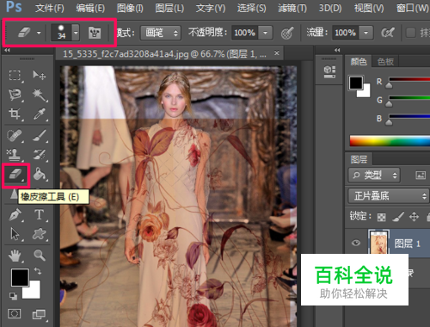This screenshot has width=430, height=327.
Task: Select the Path Selection tool
Action: coord(15,234)
